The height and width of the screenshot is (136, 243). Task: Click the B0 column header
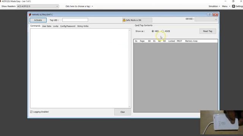pos(149,41)
